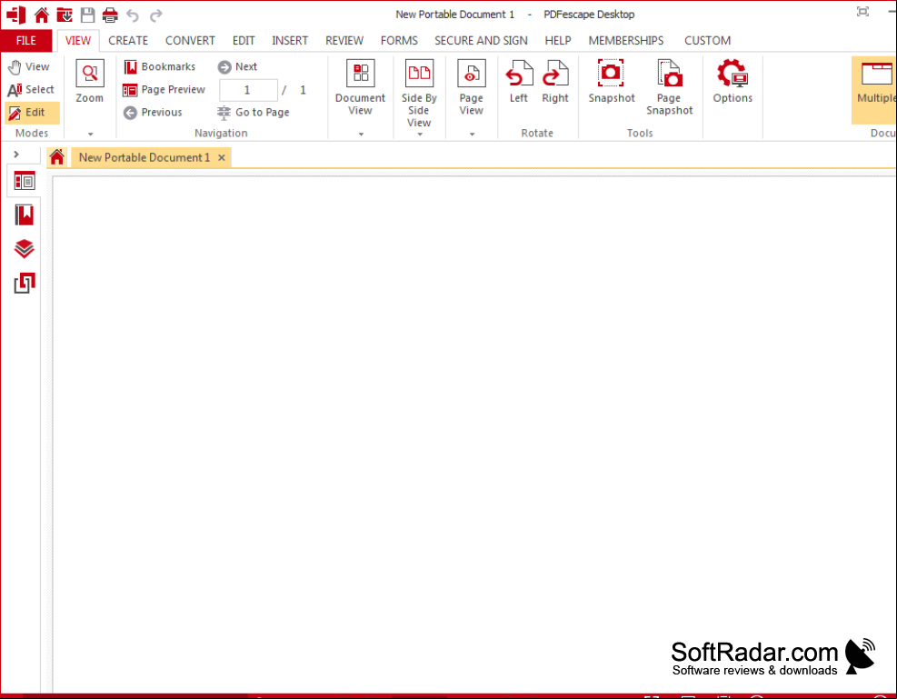The width and height of the screenshot is (897, 699).
Task: Open the attachments sidebar panel
Action: point(24,284)
